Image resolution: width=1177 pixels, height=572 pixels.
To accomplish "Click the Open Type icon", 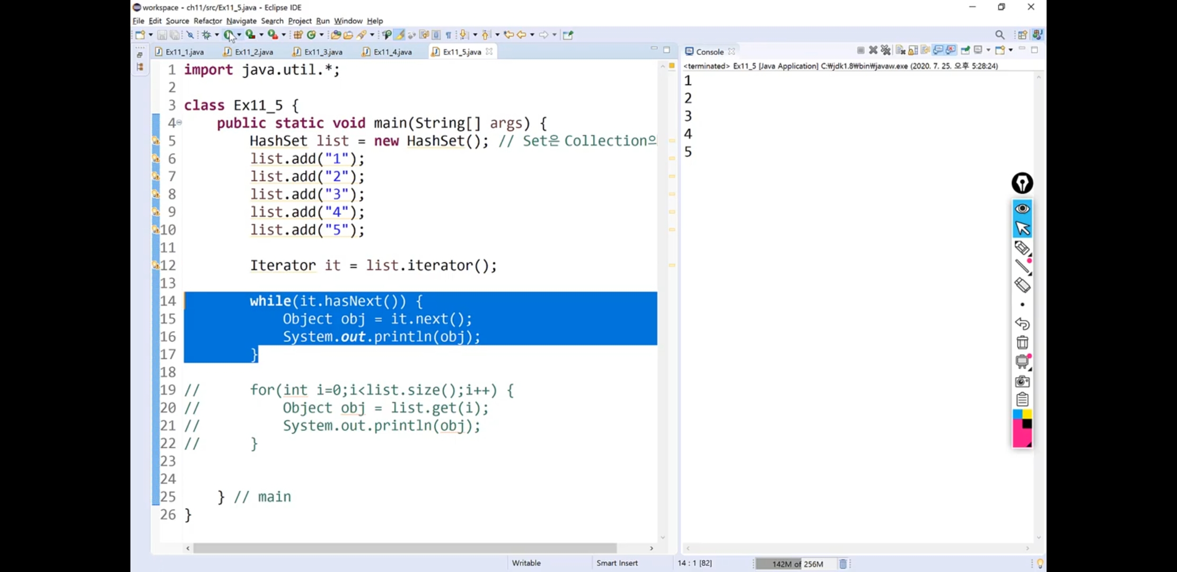I will (x=335, y=35).
